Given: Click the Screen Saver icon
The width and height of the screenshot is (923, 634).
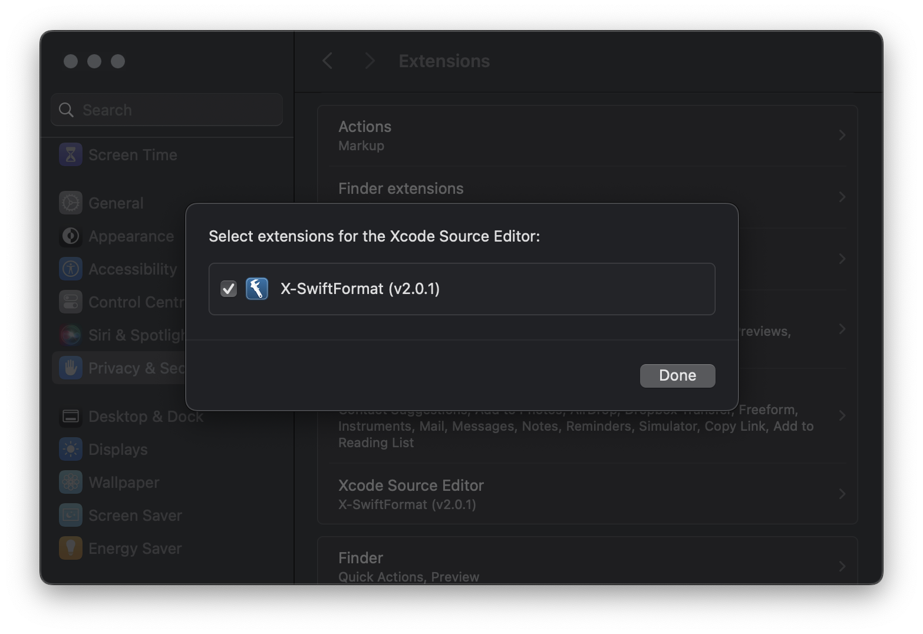Looking at the screenshot, I should [71, 515].
